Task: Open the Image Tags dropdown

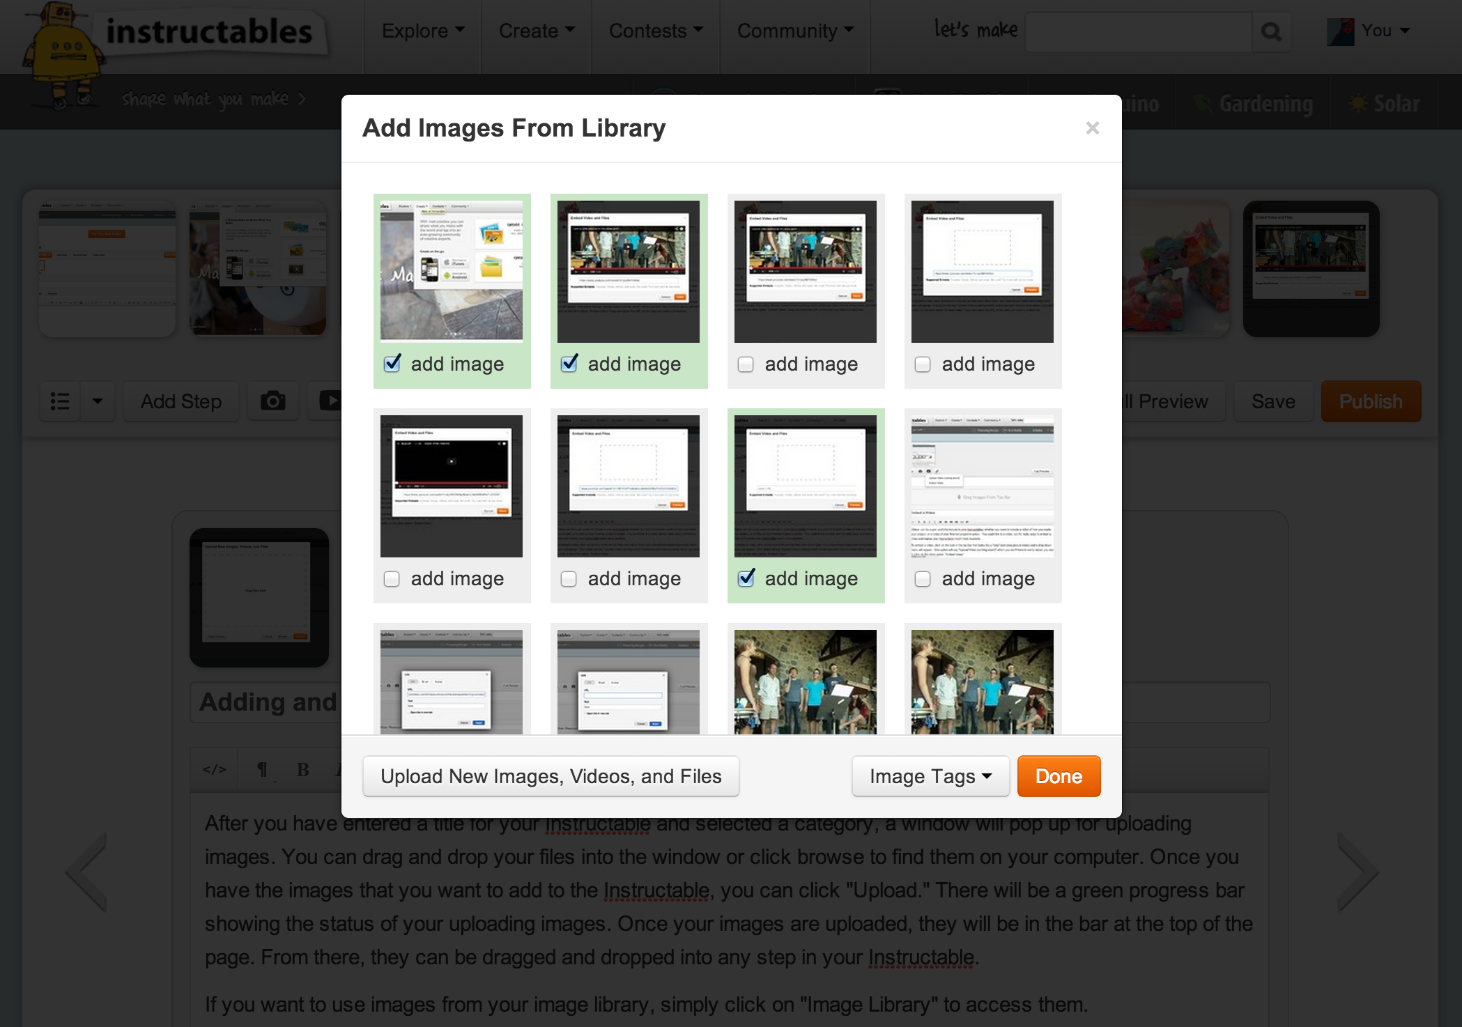Action: [x=928, y=775]
